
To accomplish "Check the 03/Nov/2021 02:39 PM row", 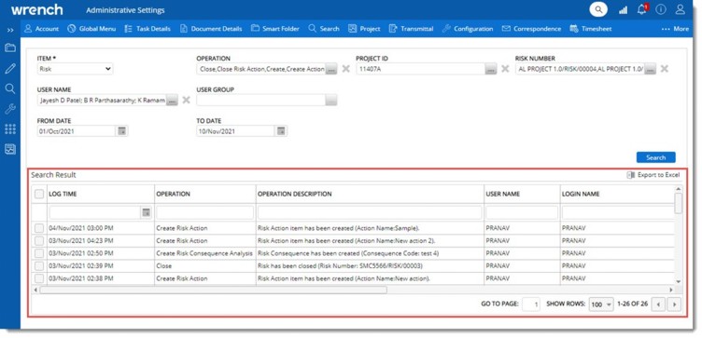I will tap(39, 265).
